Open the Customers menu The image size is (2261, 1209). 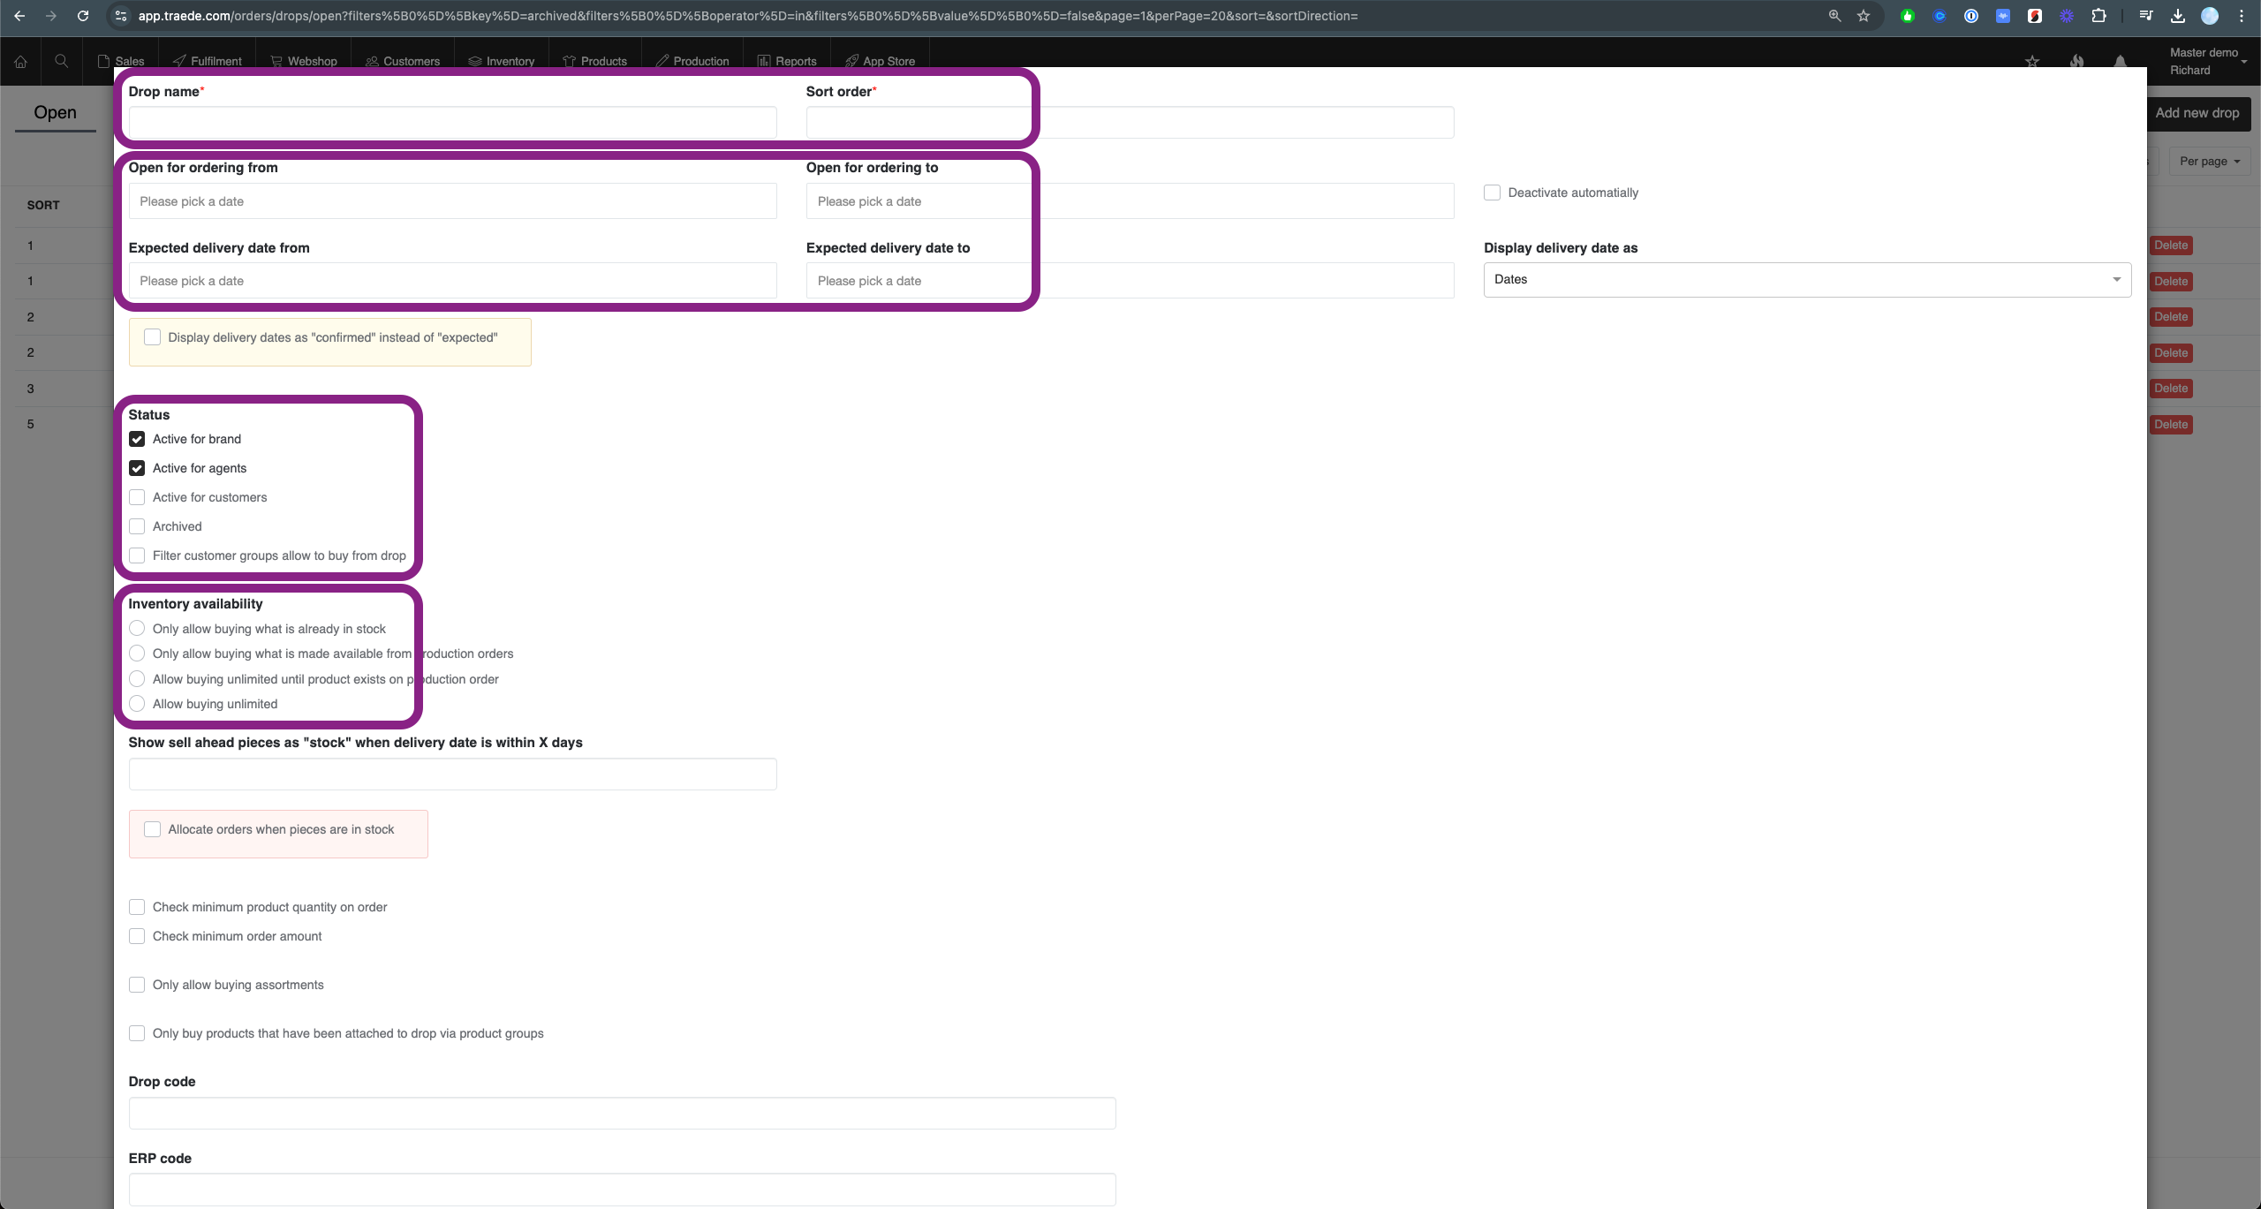403,61
